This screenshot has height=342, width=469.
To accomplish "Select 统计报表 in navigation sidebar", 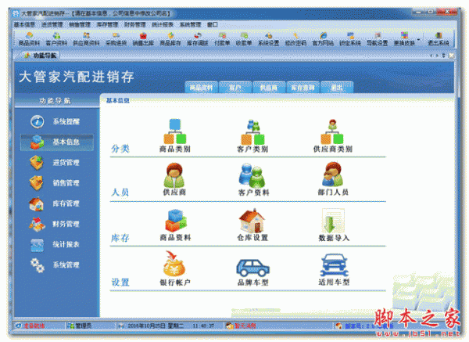I will tap(56, 244).
